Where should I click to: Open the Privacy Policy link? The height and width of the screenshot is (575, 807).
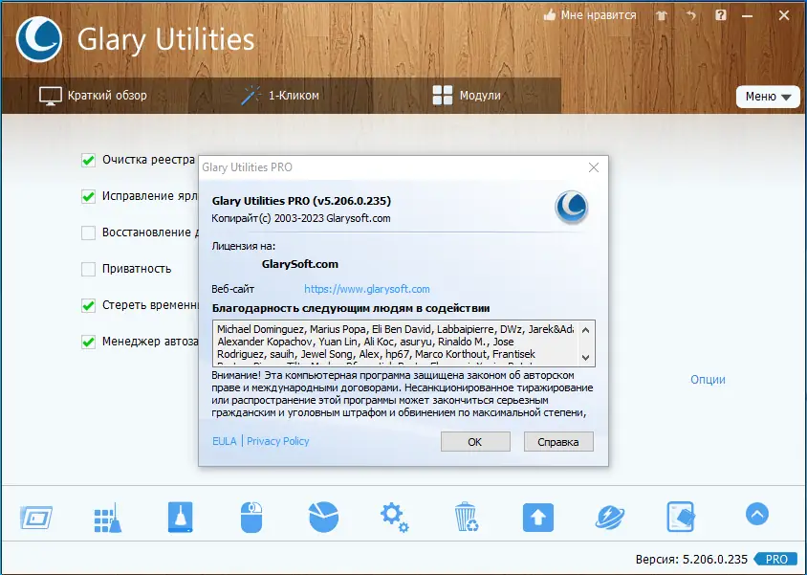[278, 441]
